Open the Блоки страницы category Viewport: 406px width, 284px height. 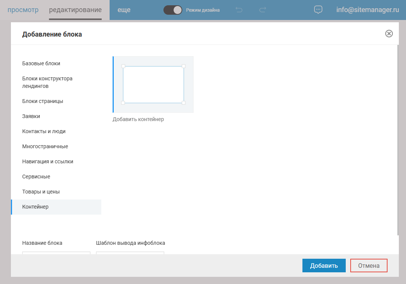[43, 101]
